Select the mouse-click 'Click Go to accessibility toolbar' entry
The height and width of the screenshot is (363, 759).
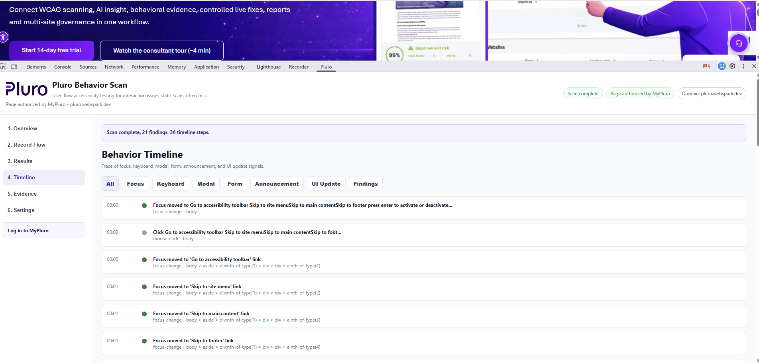[x=424, y=235]
